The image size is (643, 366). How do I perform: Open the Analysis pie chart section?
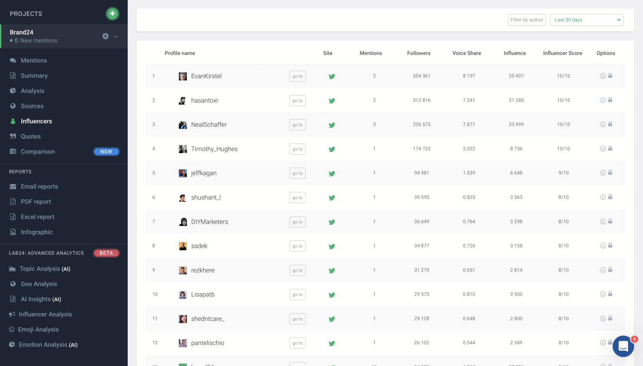(11, 90)
